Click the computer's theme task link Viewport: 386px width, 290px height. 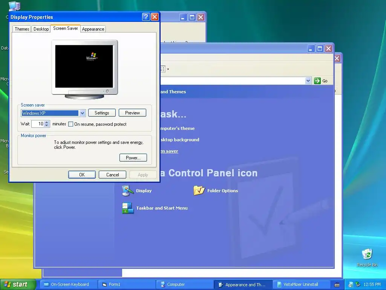point(177,128)
